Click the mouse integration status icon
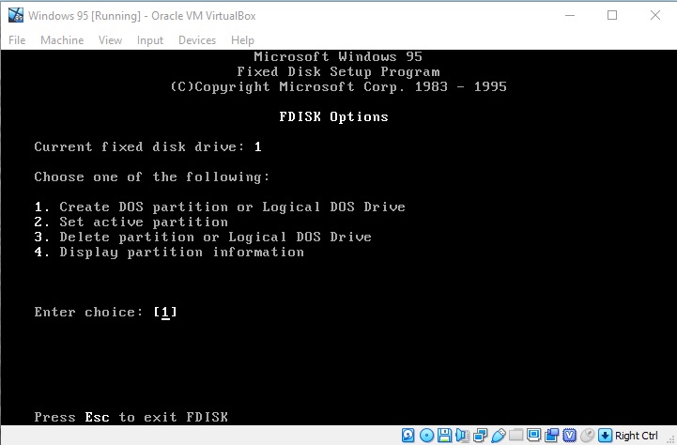Image resolution: width=677 pixels, height=445 pixels. click(x=587, y=435)
